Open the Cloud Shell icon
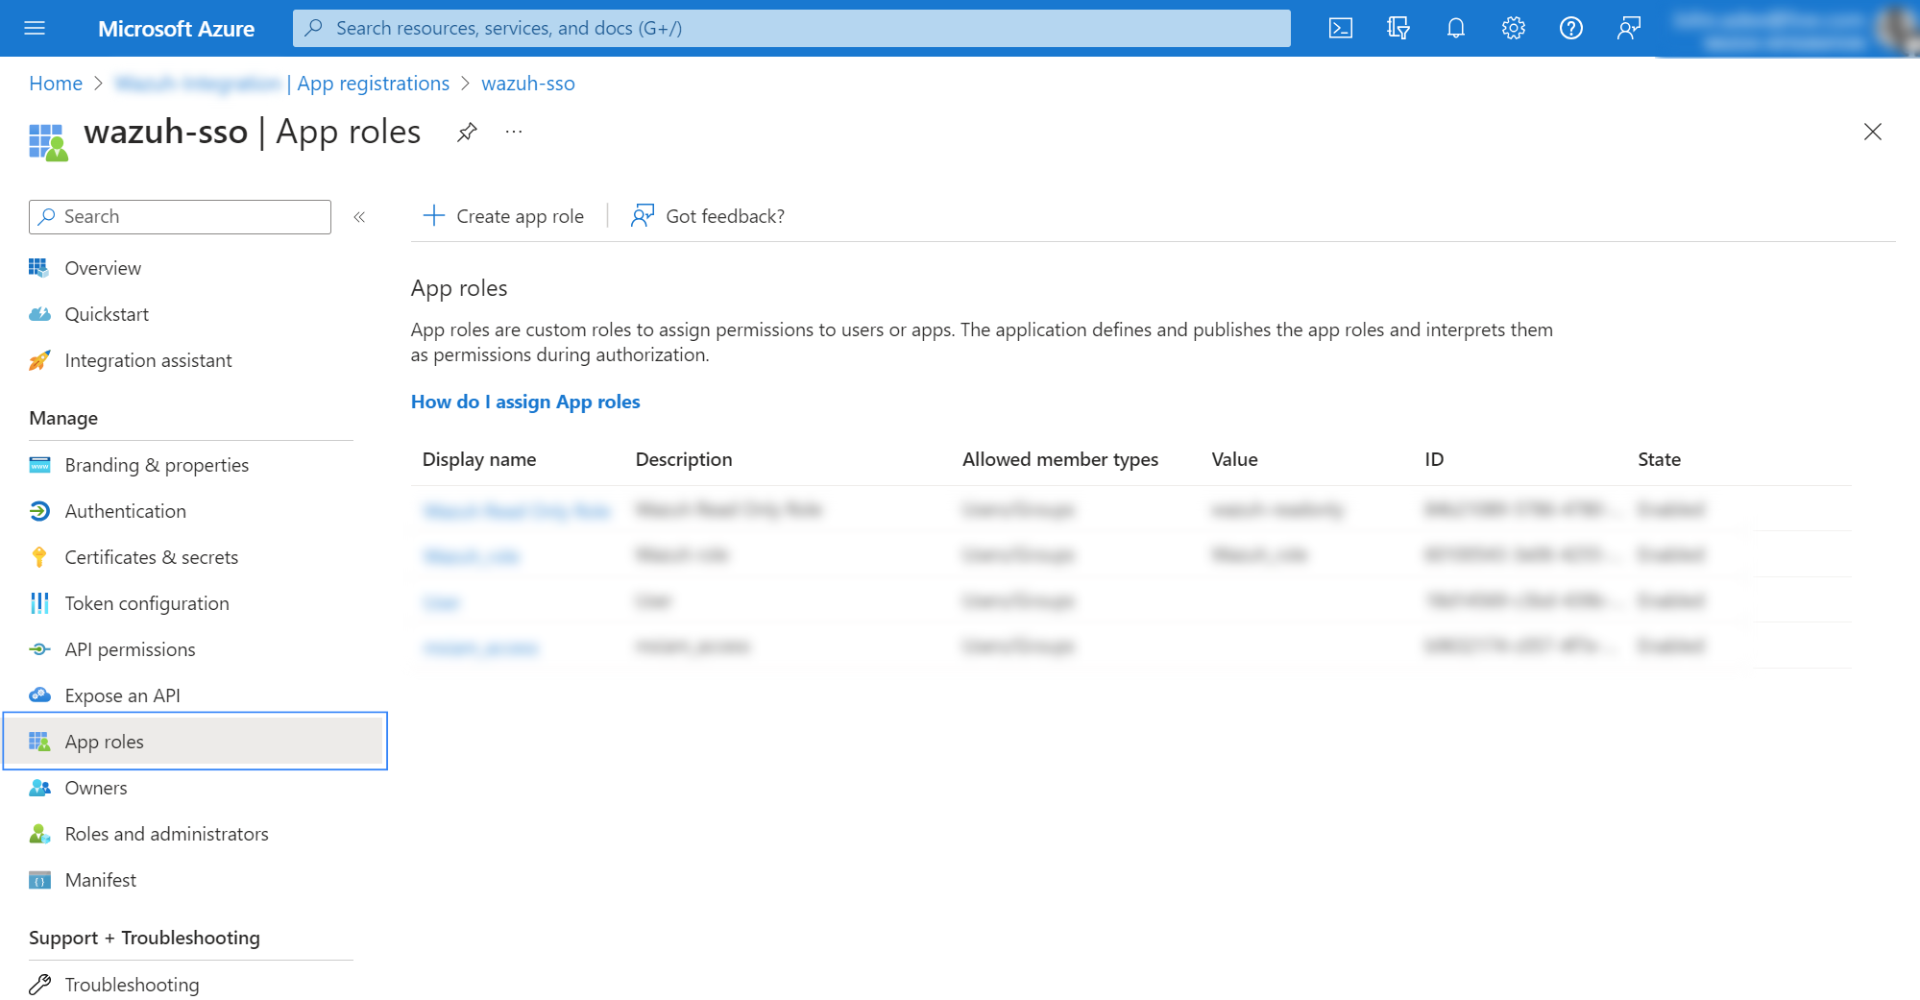 point(1340,28)
